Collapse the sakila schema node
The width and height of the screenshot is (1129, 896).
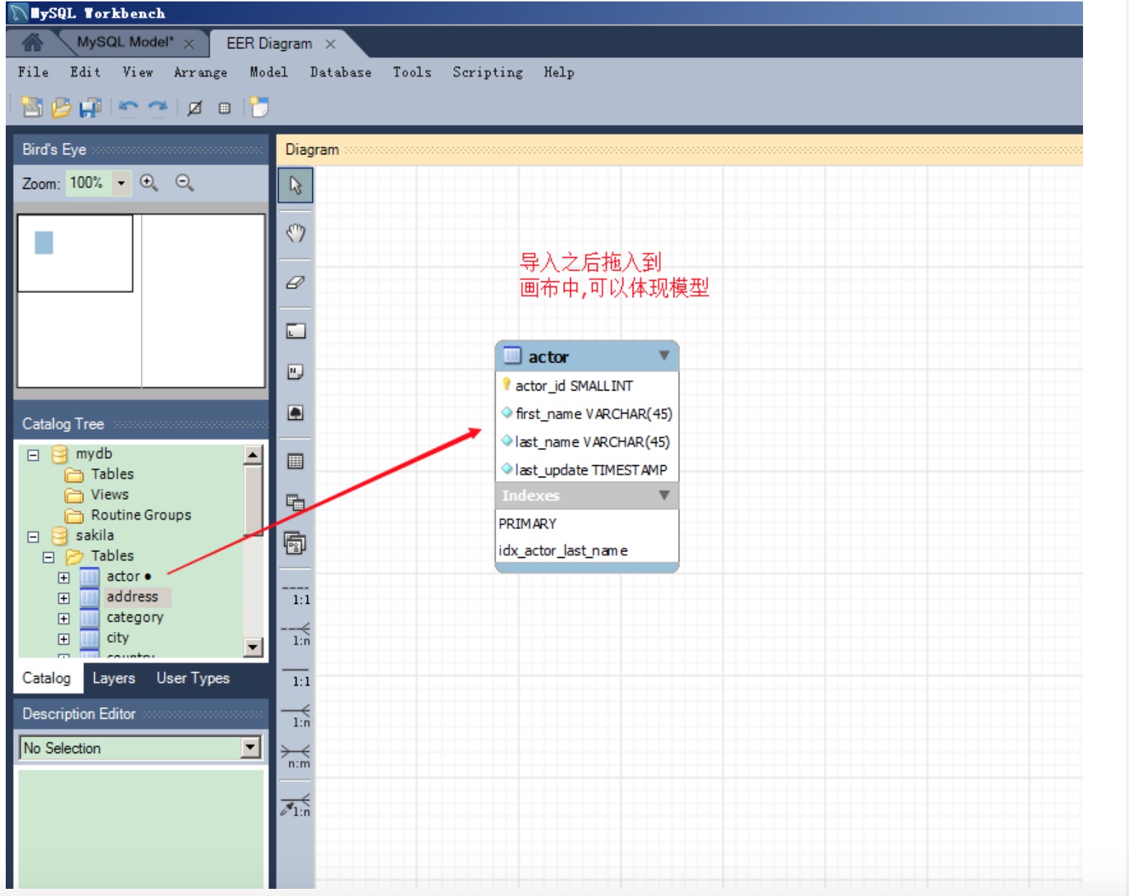33,536
